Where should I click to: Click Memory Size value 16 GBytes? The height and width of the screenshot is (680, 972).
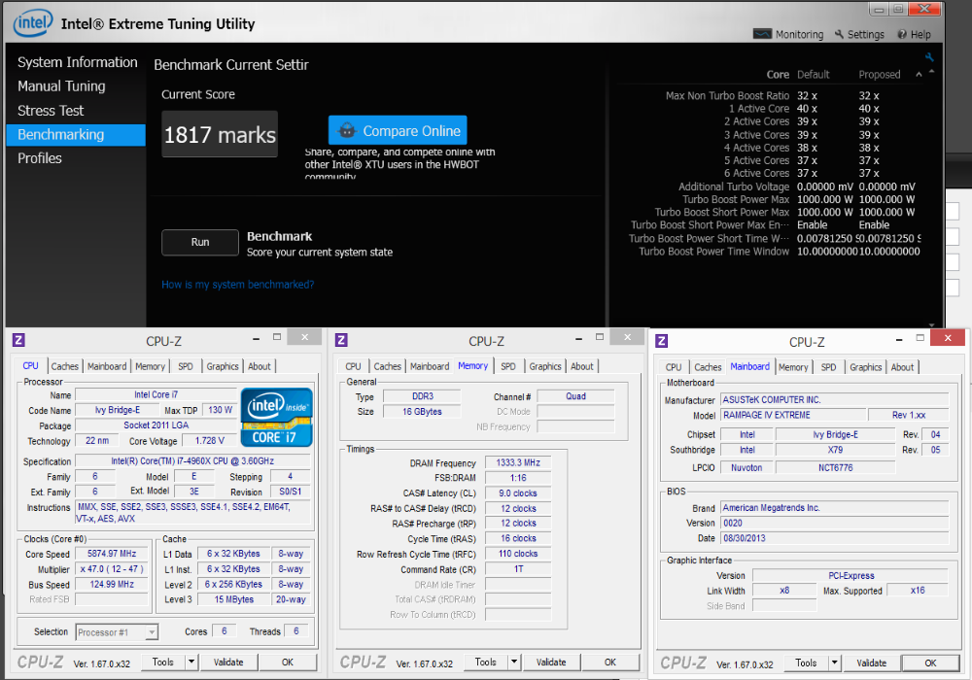click(x=422, y=411)
